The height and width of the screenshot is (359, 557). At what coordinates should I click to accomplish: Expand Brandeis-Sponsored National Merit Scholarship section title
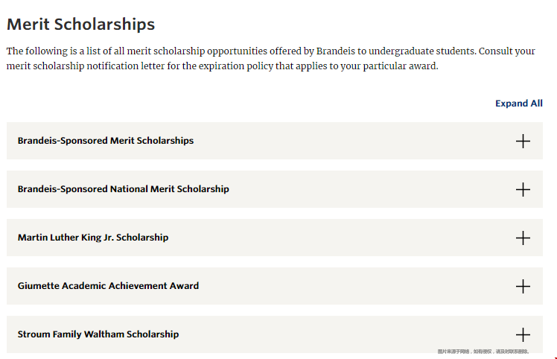point(124,189)
